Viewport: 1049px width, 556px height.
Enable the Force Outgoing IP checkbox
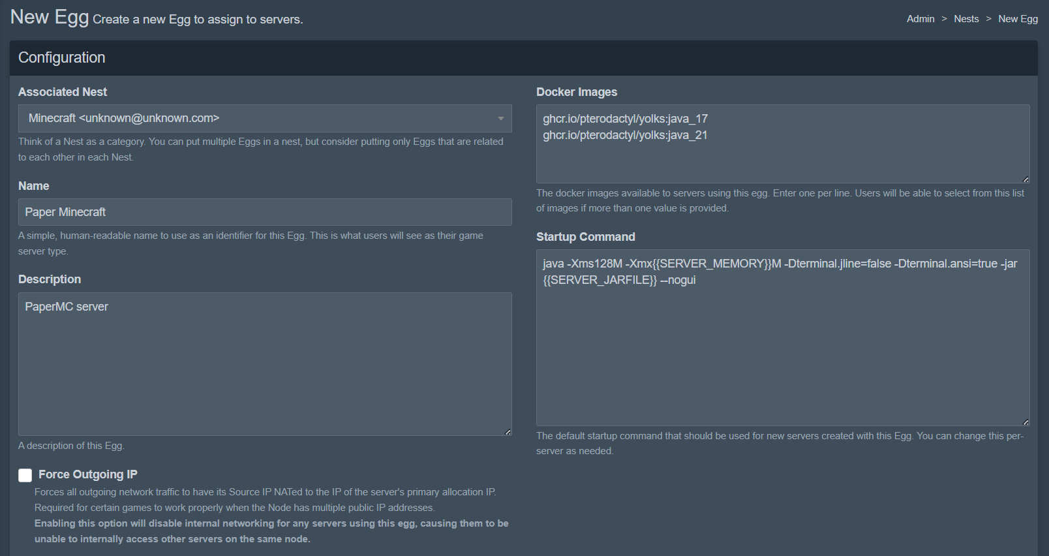coord(25,475)
